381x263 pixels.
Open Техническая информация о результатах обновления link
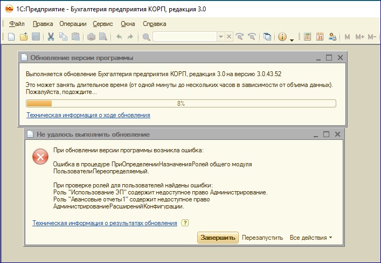tap(105, 223)
